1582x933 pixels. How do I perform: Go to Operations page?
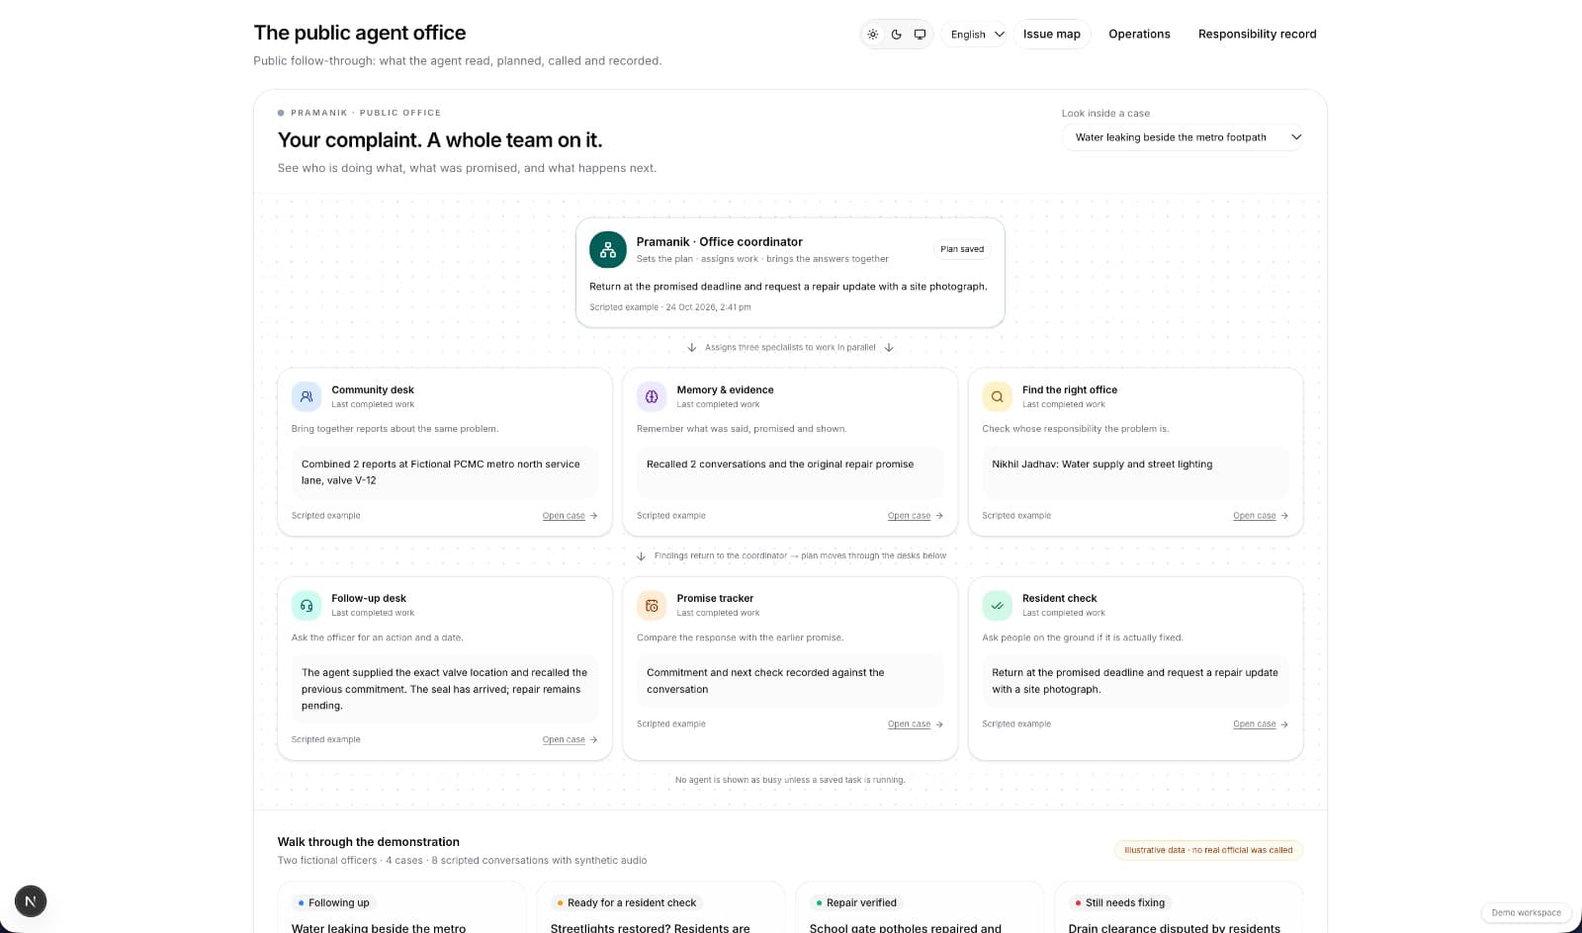coord(1139,34)
